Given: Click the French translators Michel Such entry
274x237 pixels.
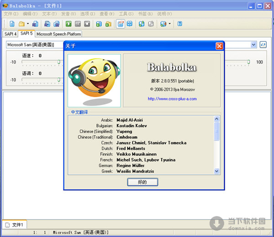Looking at the screenshot, I should pos(146,160).
